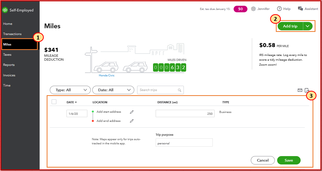
Task: Click the $0 estimated tax badge
Action: (x=240, y=9)
